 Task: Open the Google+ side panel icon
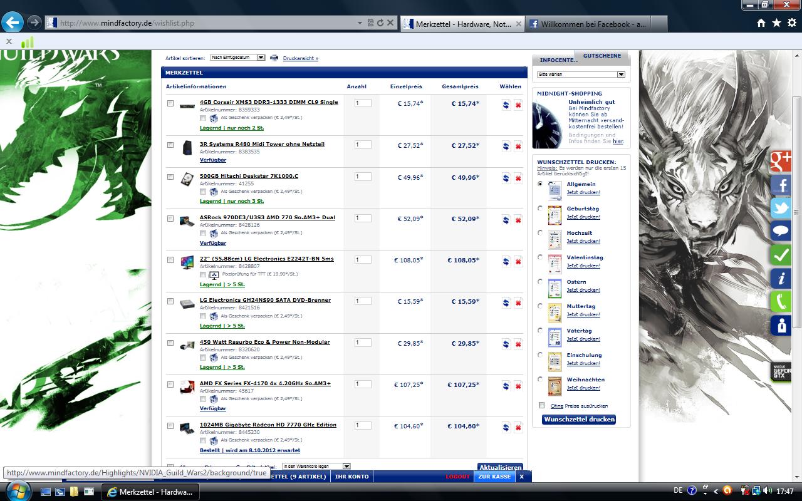781,162
